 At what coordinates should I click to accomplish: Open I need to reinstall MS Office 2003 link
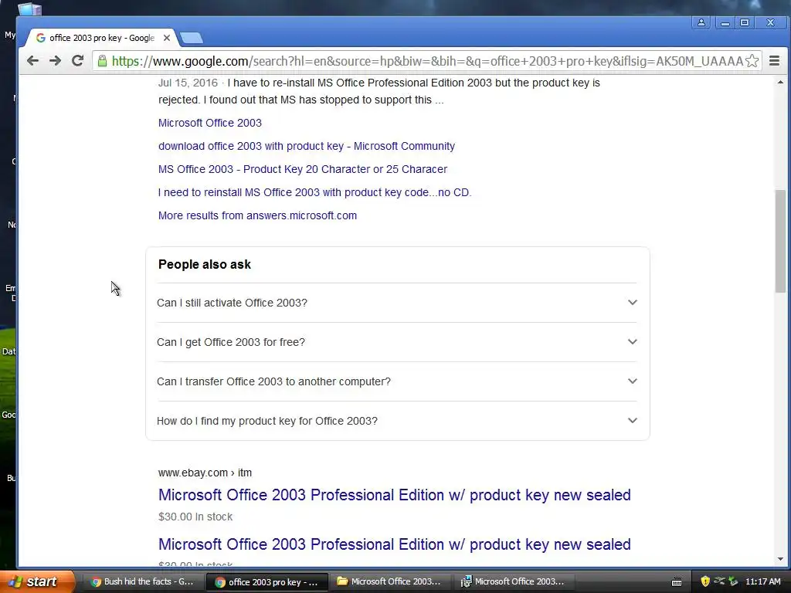point(315,192)
